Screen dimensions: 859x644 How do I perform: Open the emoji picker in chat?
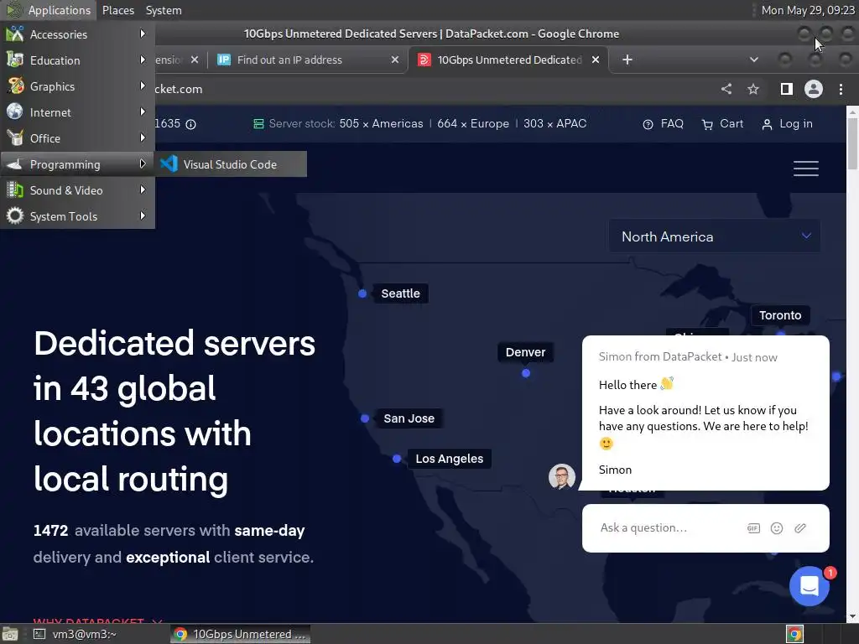pyautogui.click(x=777, y=528)
